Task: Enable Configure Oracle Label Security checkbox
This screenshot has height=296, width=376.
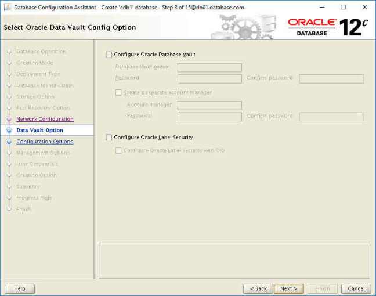Action: pyautogui.click(x=109, y=138)
